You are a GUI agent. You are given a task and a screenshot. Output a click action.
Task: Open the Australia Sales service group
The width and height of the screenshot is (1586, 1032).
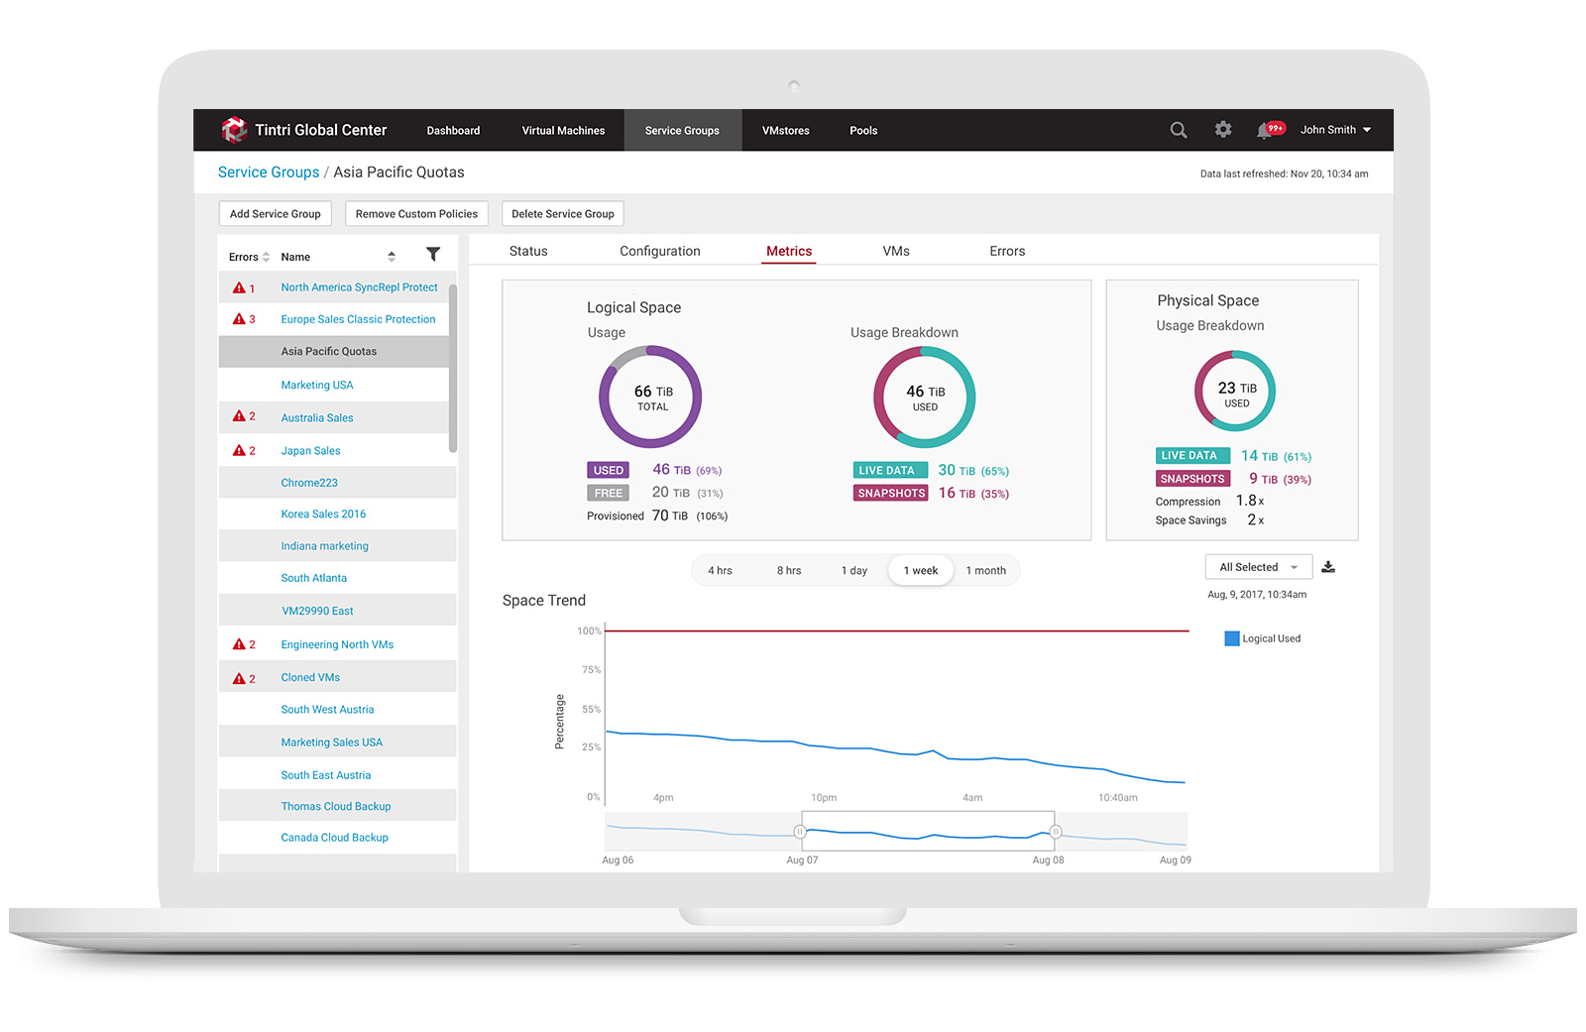[316, 417]
